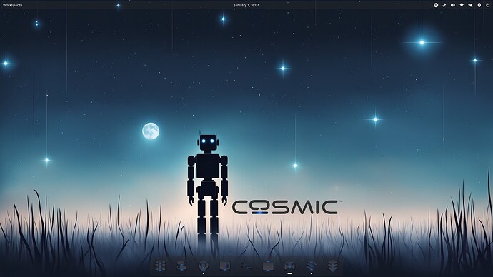The height and width of the screenshot is (277, 493).
Task: Open the toggle-switches settings icon in dock
Action: (181, 266)
